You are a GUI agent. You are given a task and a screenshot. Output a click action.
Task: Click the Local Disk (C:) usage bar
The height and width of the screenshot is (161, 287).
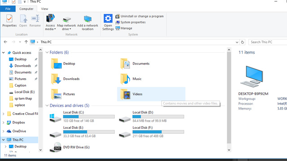click(x=89, y=117)
